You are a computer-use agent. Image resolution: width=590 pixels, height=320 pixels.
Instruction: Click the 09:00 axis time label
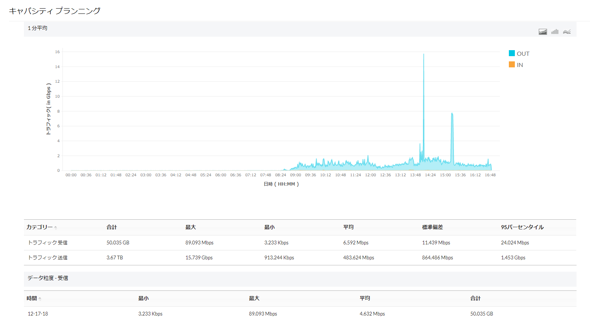pyautogui.click(x=295, y=175)
